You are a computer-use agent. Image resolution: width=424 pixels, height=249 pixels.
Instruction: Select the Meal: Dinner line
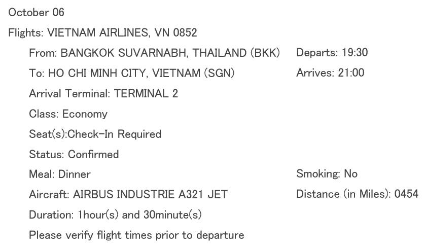(59, 174)
